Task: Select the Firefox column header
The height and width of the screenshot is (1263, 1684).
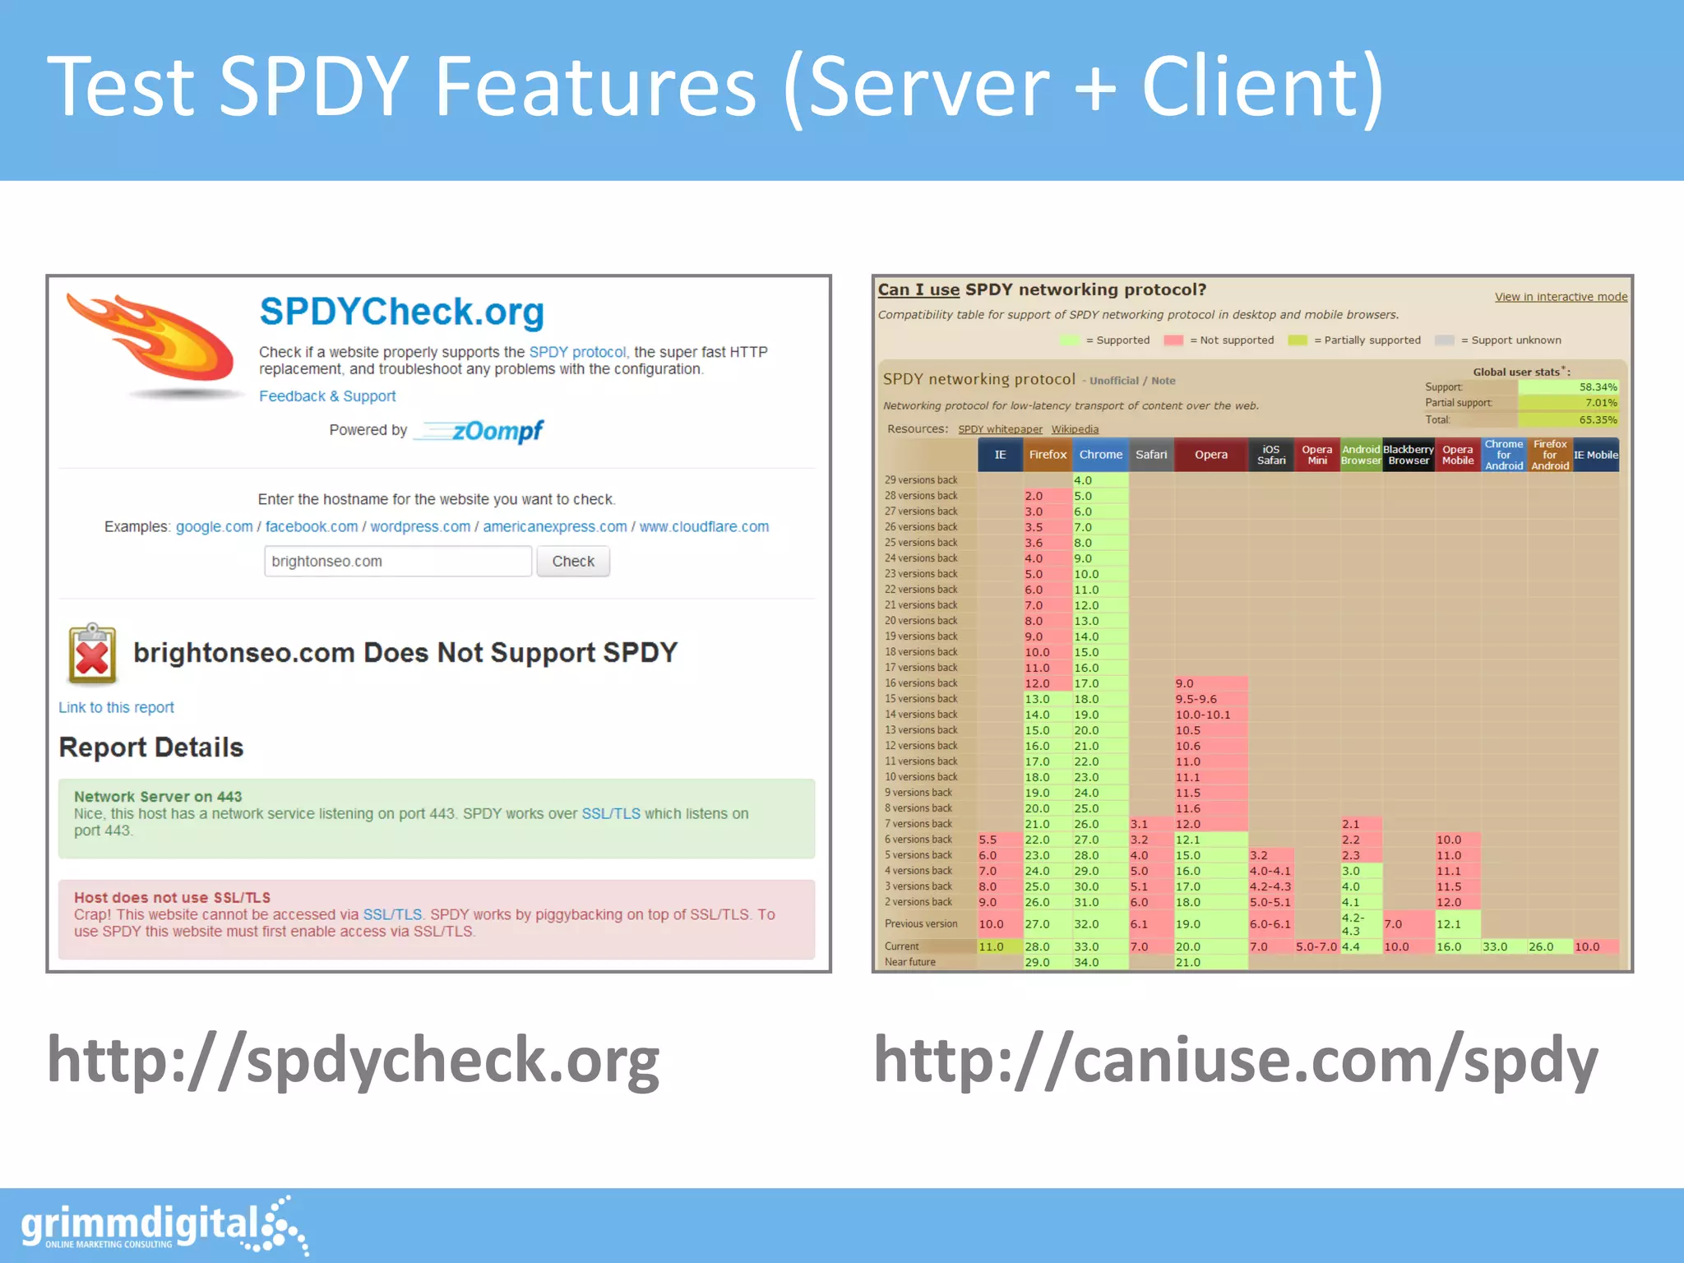Action: [x=1048, y=455]
